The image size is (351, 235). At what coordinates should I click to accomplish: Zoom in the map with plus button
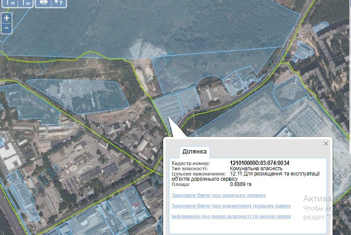7,18
